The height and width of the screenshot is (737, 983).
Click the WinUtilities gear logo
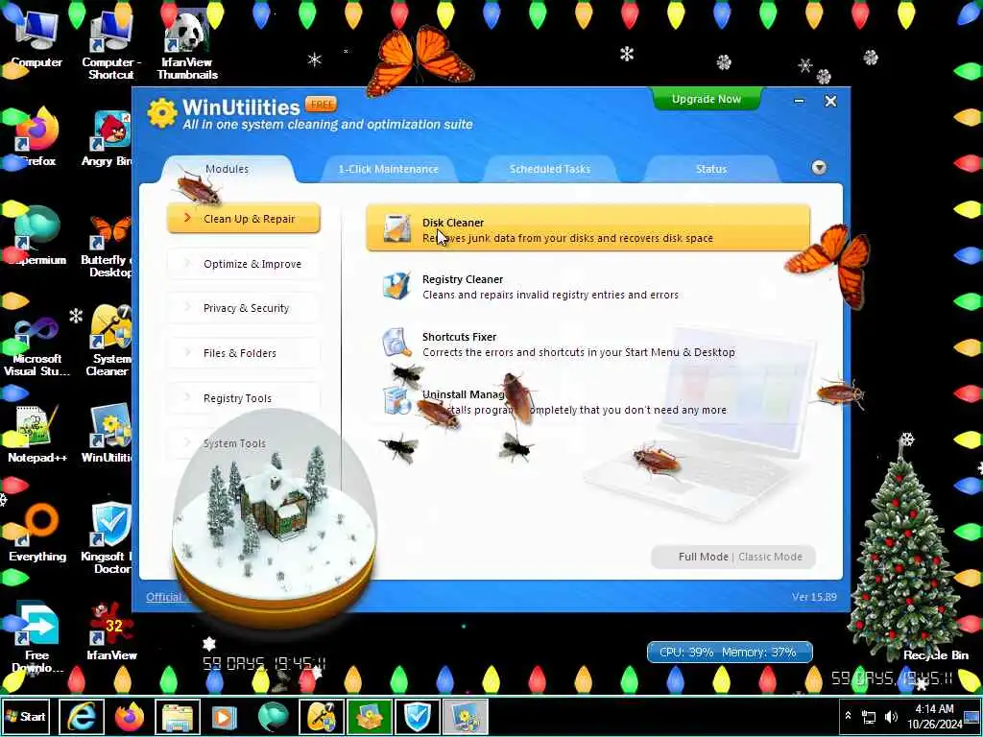[x=162, y=113]
